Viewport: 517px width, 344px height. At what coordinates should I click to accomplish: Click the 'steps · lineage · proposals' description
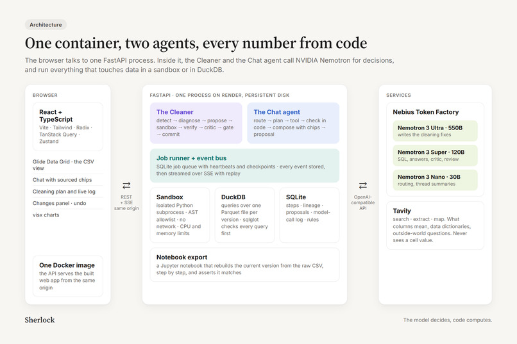coord(308,212)
